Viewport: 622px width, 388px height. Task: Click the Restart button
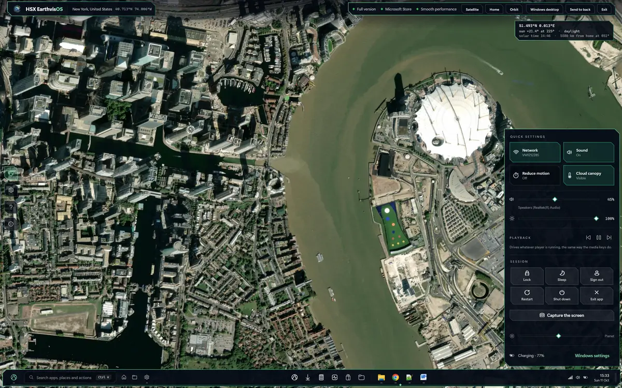coord(527,295)
